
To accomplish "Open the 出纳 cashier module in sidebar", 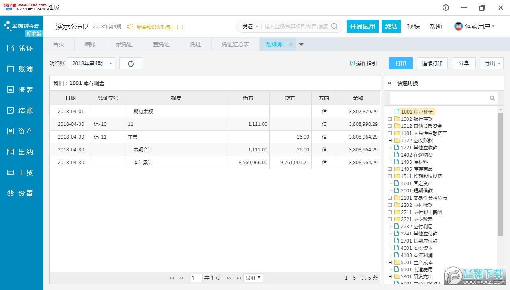I will tap(21, 152).
